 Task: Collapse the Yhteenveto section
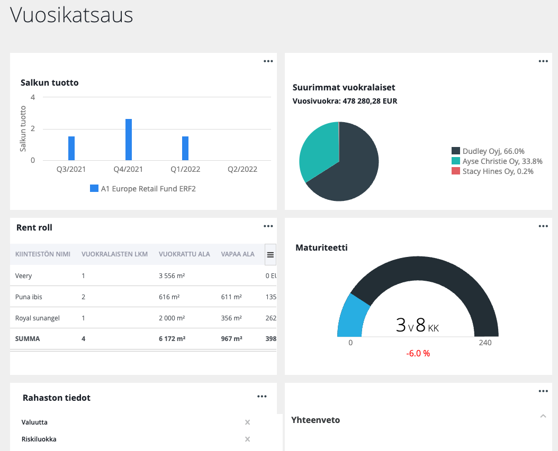[543, 416]
